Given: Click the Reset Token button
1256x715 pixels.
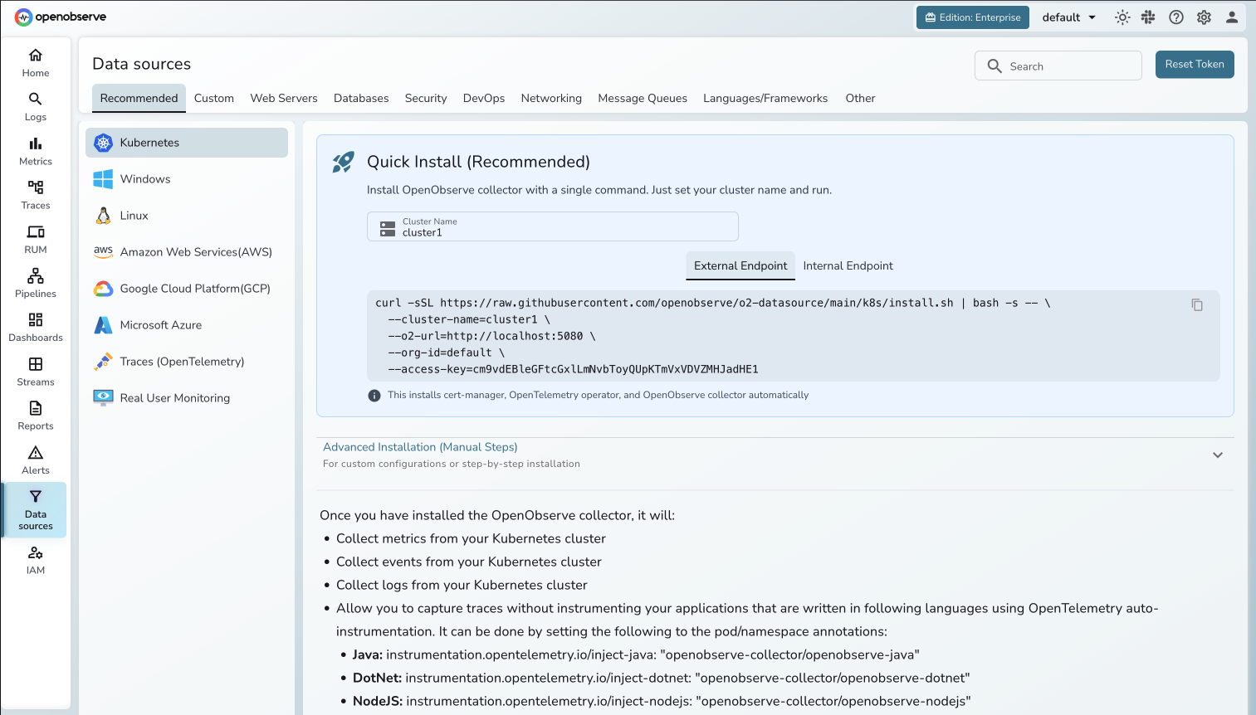Looking at the screenshot, I should [x=1194, y=64].
